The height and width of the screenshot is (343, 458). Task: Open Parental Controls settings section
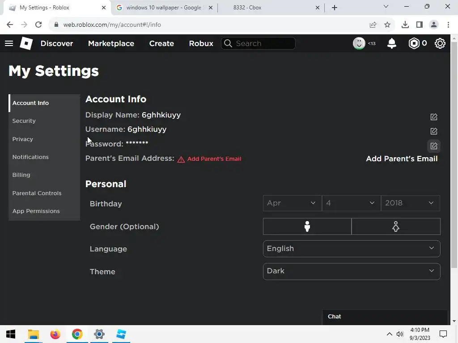[x=44, y=193]
